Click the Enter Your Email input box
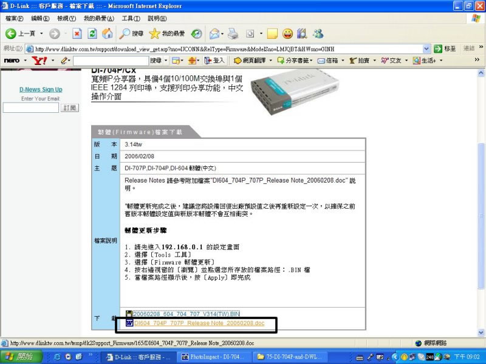Screen dimensions: 486x364 tap(31, 108)
